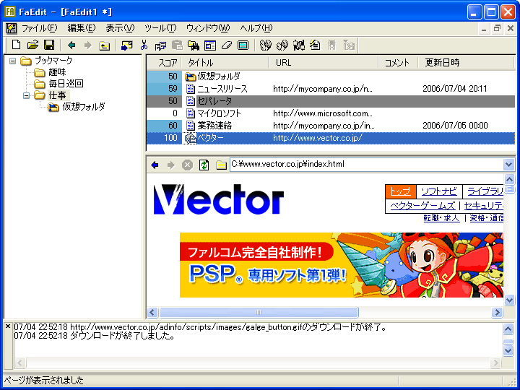The image size is (520, 390).
Task: Sort by the URL column header
Action: (324, 63)
